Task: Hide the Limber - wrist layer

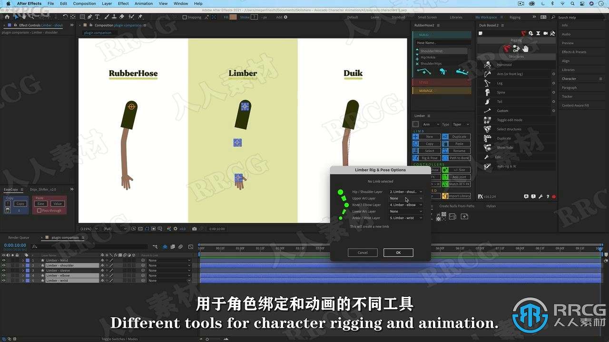Action: click(x=4, y=281)
